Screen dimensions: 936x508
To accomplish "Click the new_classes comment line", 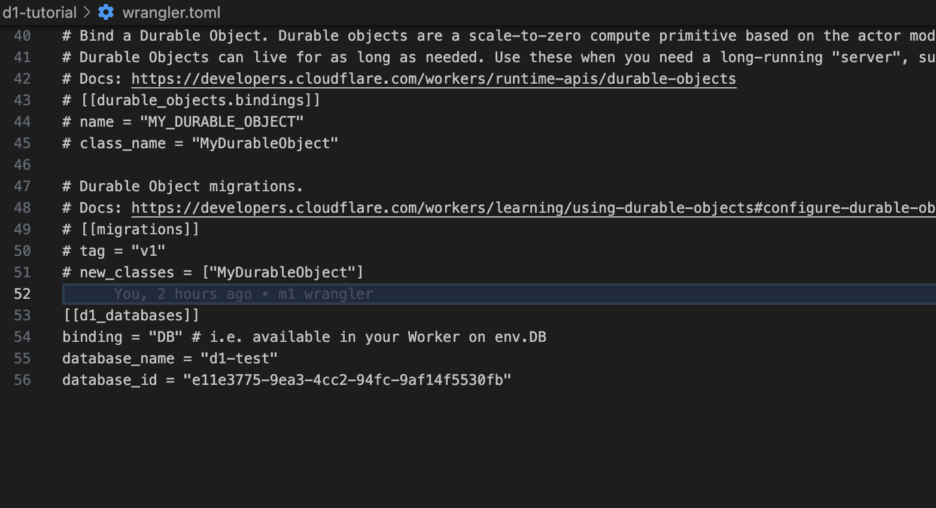I will (212, 273).
